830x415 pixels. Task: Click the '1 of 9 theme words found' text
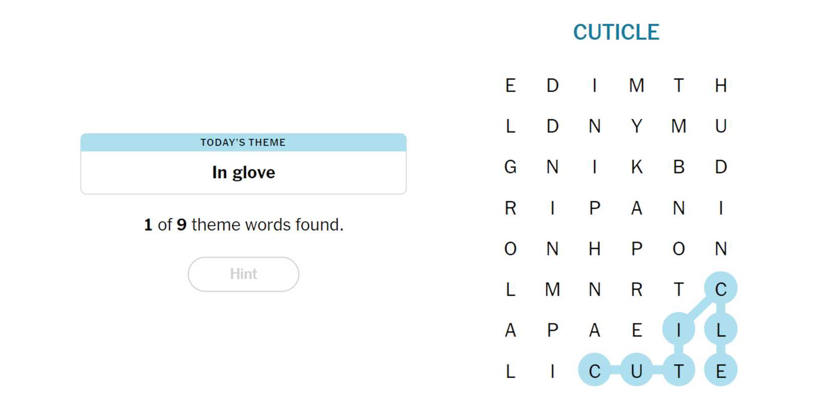(243, 225)
